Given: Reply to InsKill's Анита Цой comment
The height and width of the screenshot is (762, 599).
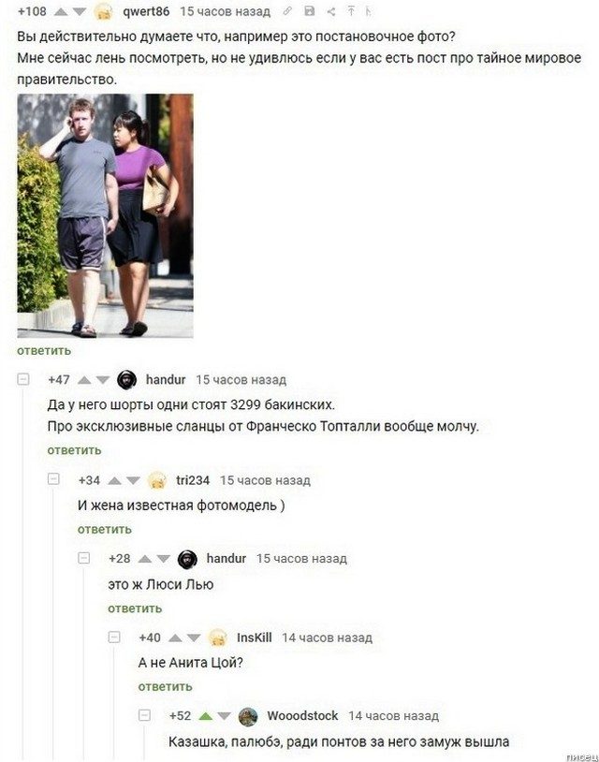Looking at the screenshot, I should point(165,687).
